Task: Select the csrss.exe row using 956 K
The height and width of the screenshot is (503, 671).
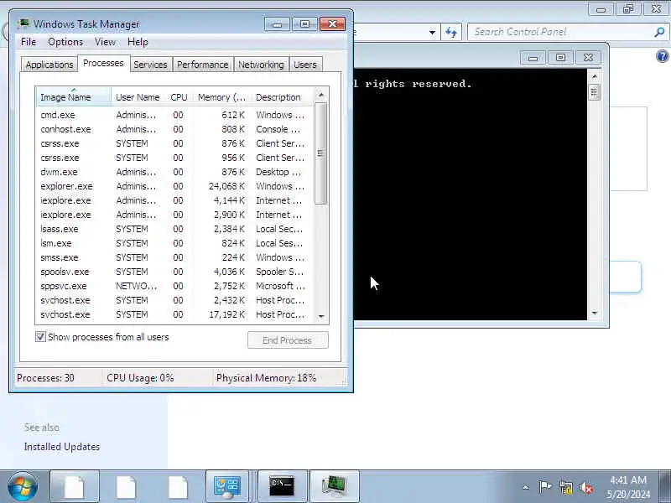Action: 174,158
